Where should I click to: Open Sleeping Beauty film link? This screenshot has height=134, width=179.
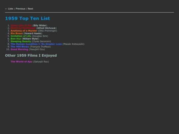point(21,41)
